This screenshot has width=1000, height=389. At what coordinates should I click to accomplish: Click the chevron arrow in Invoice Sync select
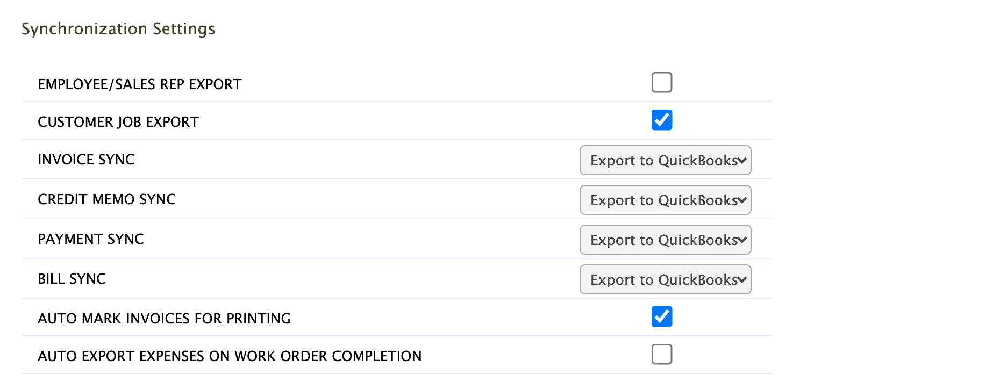[x=742, y=160]
